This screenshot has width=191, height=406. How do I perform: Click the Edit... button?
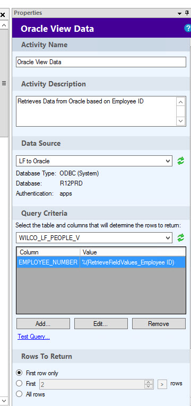(101, 324)
